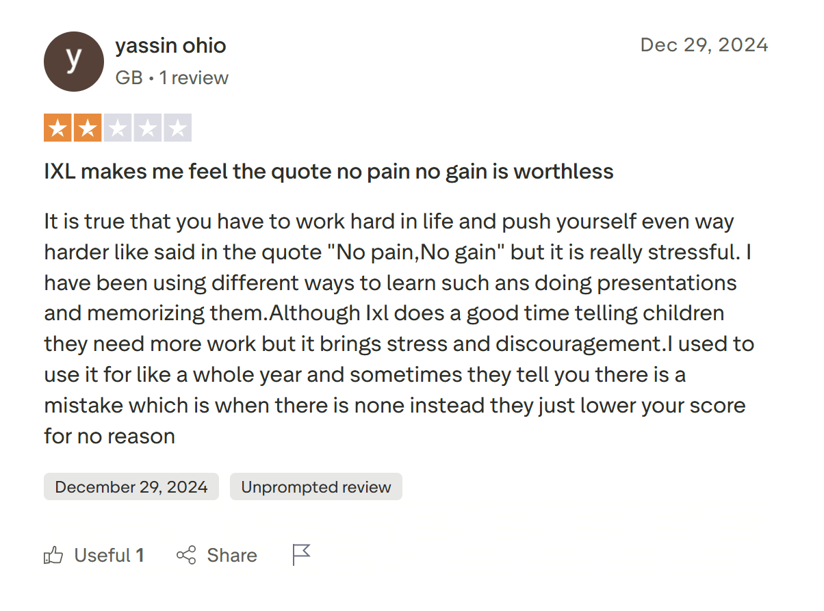Click the second orange rating star
Screen dimensions: 824x611
(x=88, y=129)
